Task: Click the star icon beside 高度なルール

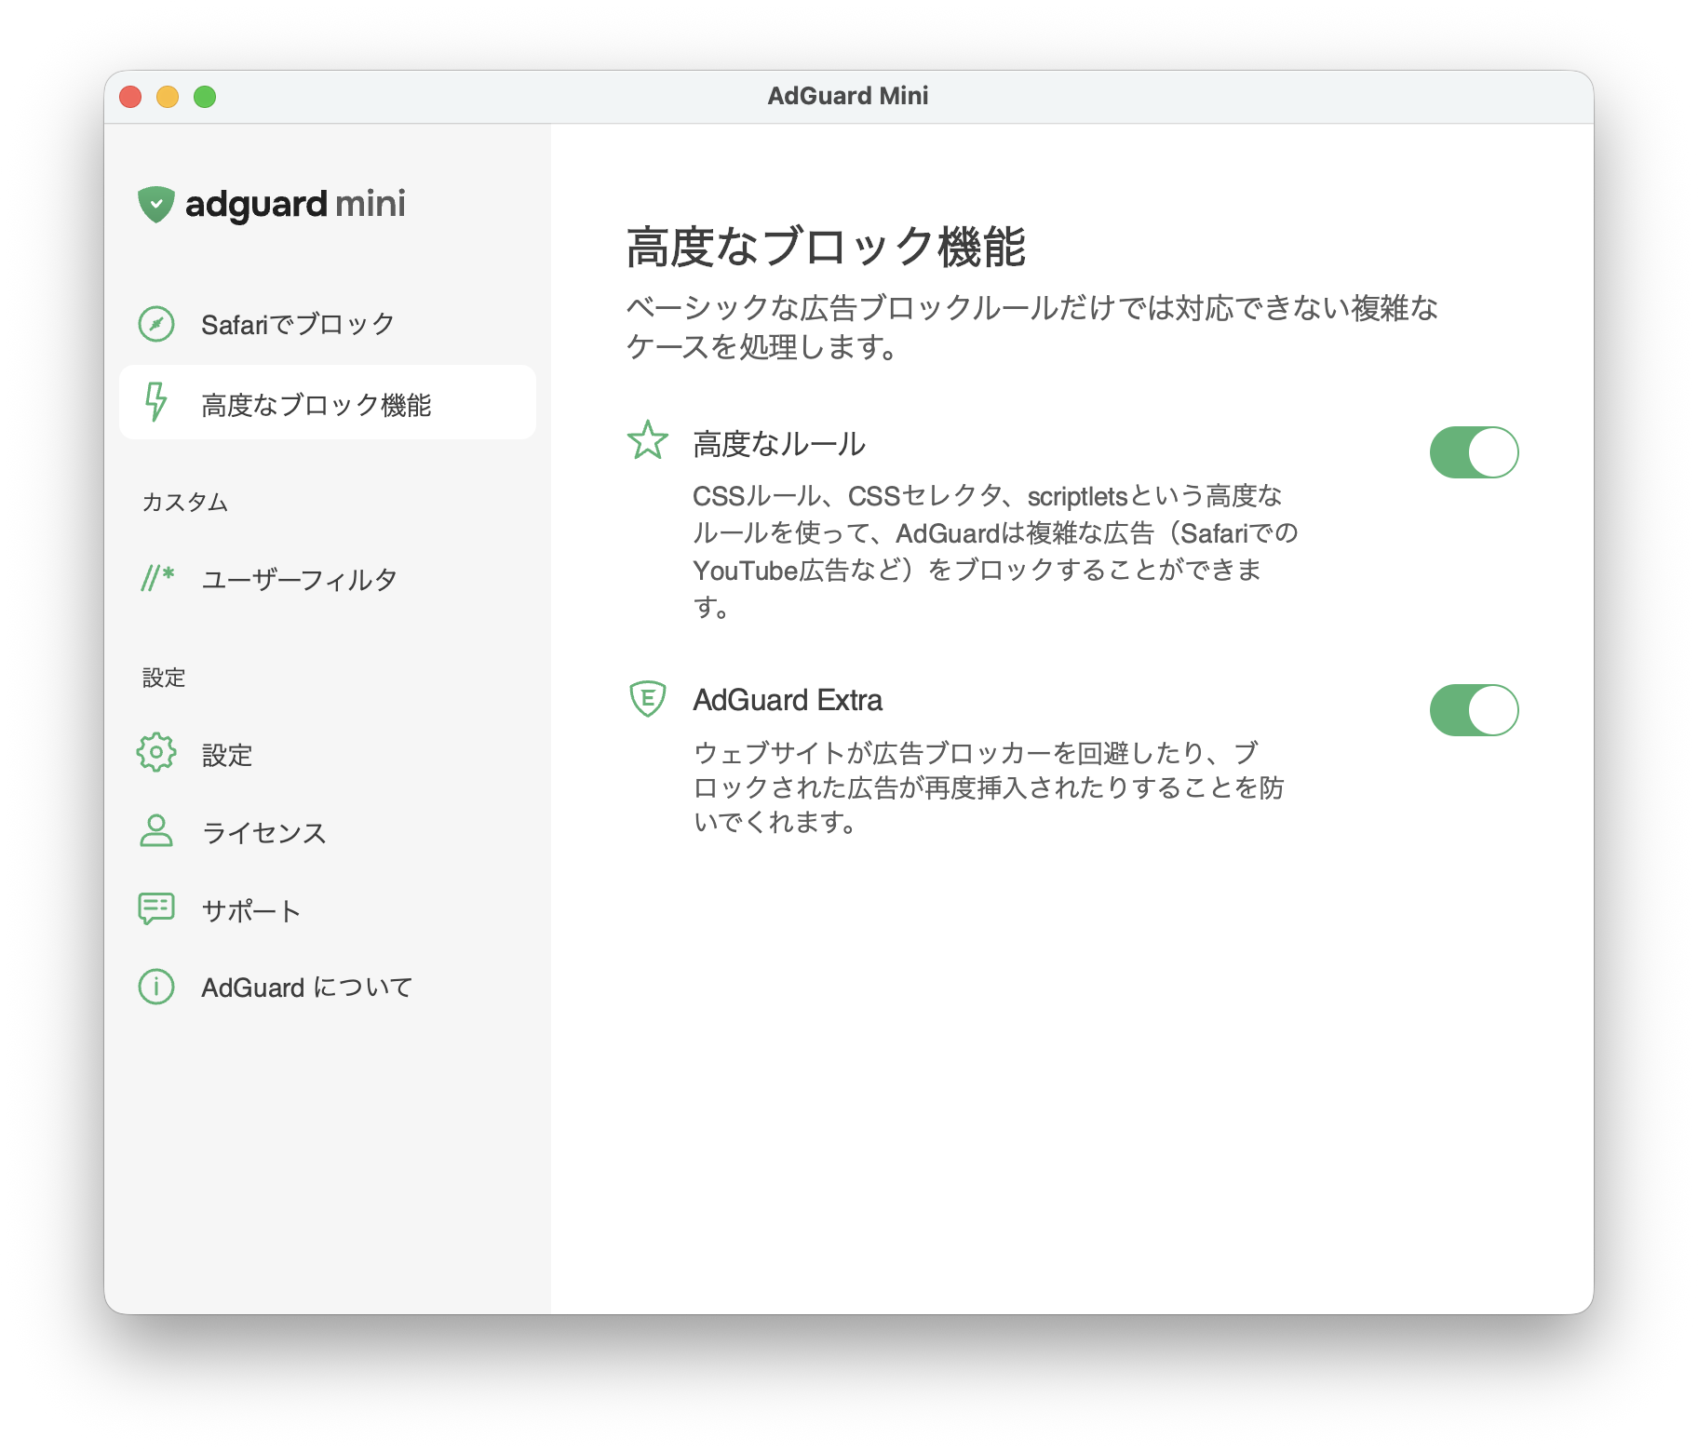Action: [648, 441]
